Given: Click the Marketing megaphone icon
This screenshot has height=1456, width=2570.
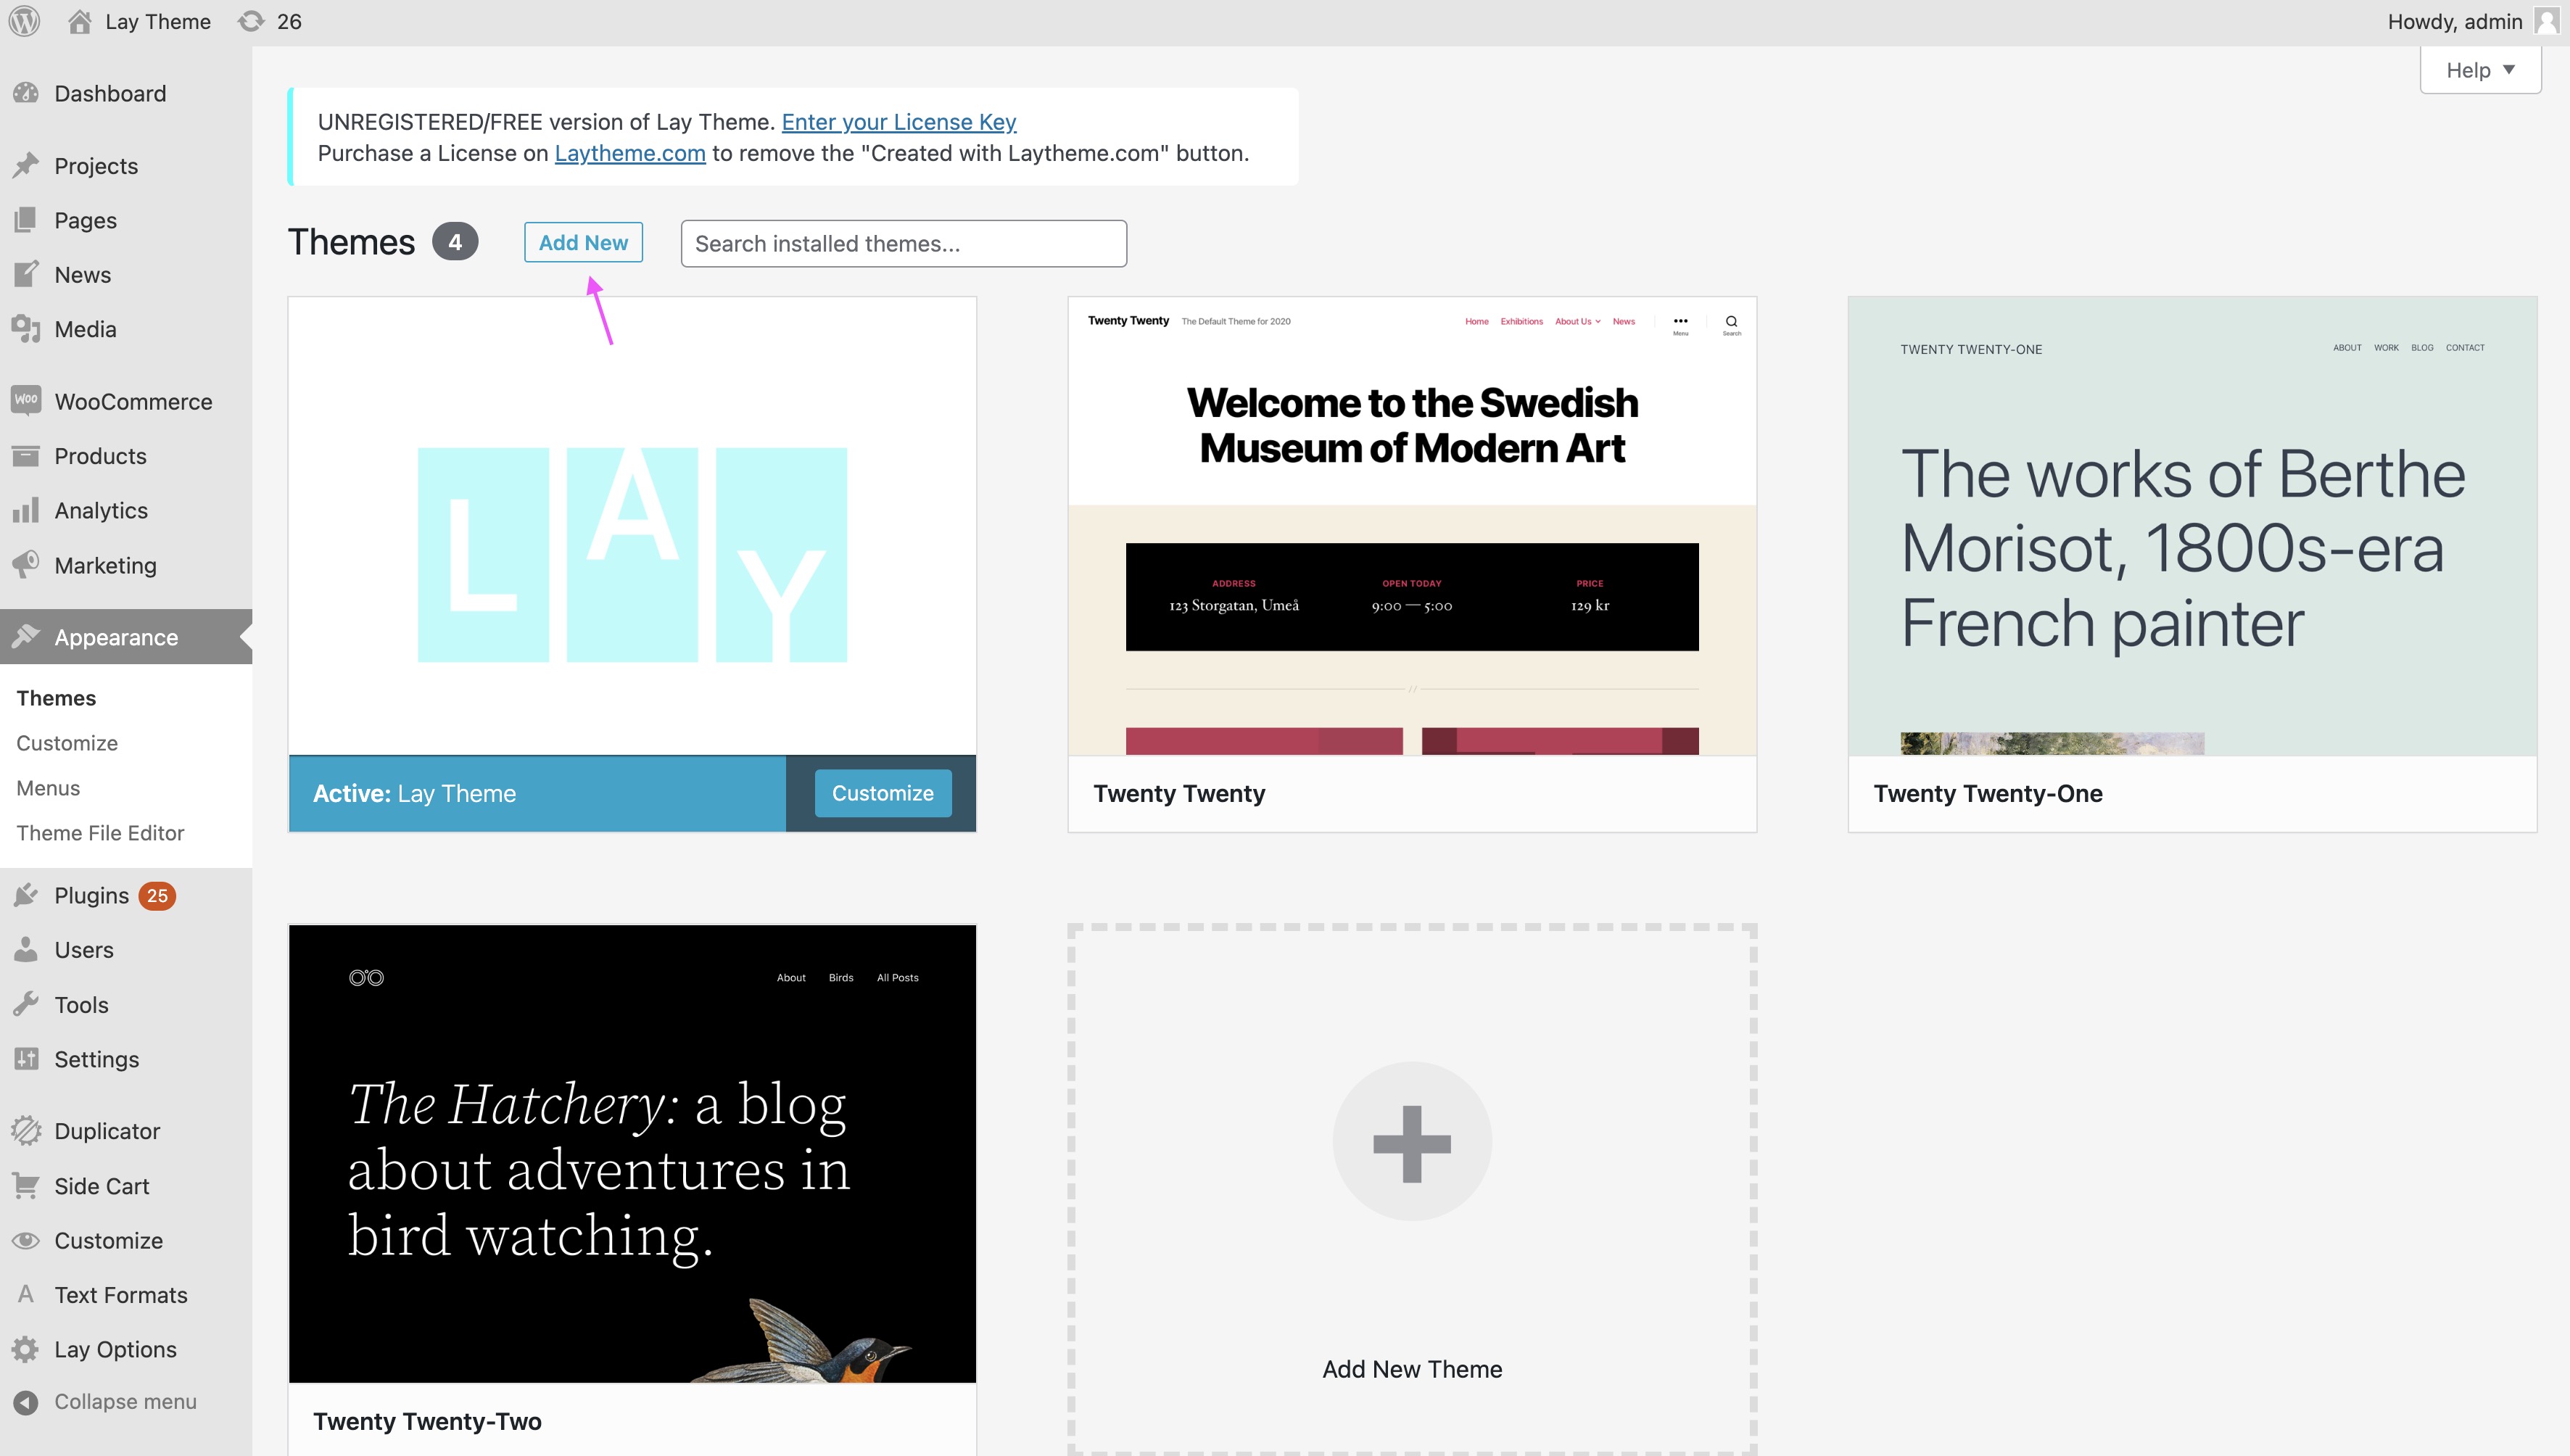Looking at the screenshot, I should pyautogui.click(x=26, y=565).
